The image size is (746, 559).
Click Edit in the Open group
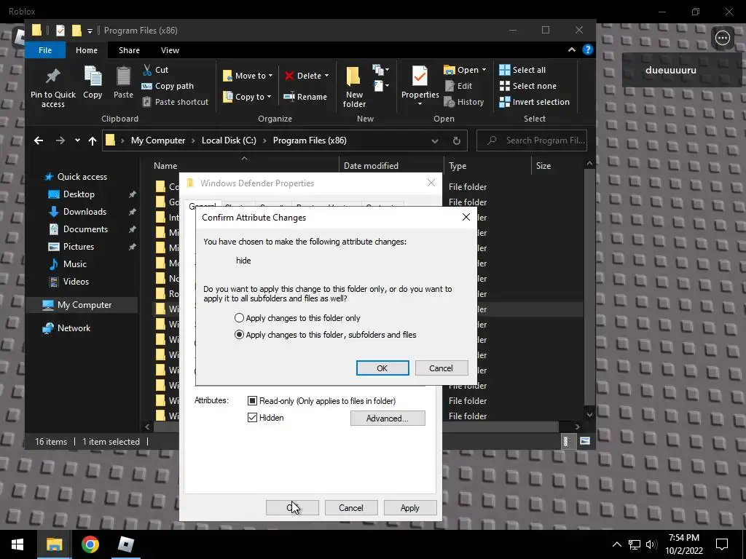click(x=458, y=86)
